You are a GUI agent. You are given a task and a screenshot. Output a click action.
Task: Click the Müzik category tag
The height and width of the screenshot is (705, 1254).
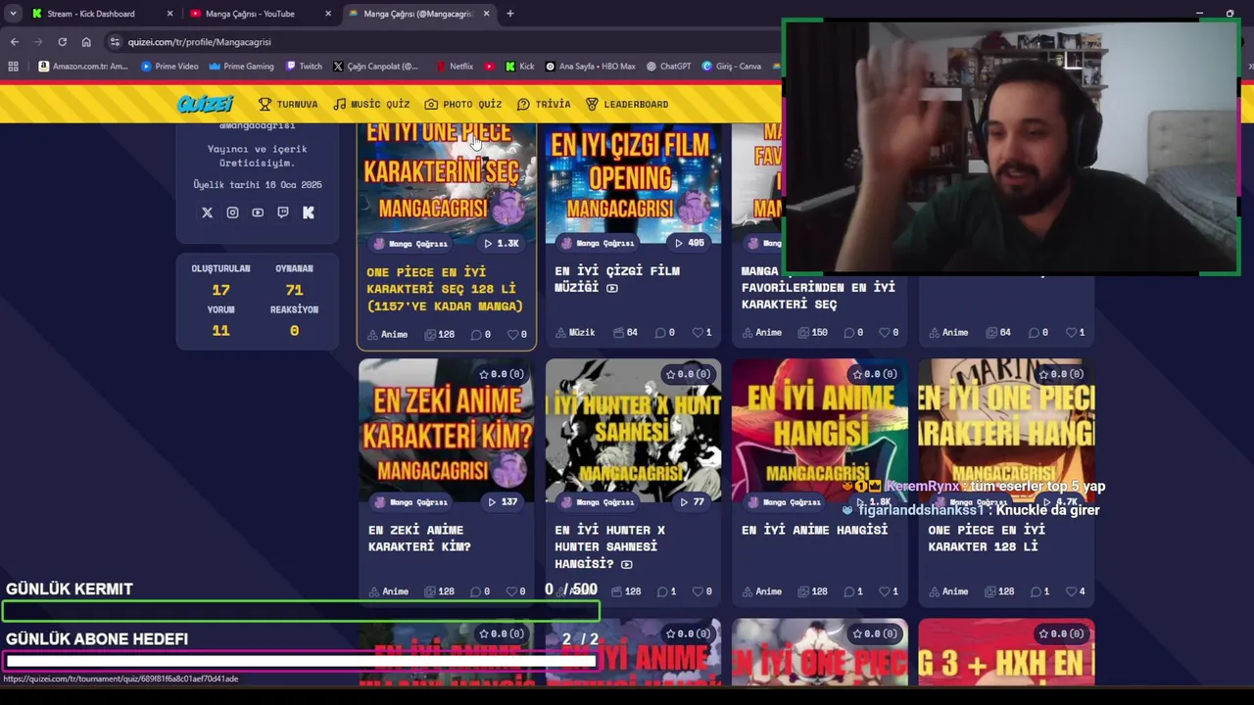point(575,332)
